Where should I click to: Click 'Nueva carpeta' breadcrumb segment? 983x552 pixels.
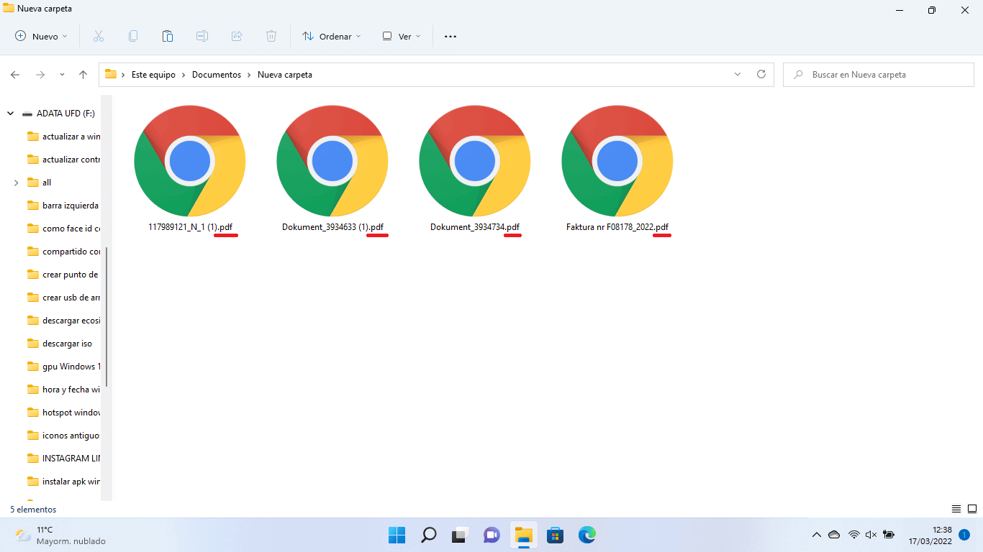coord(285,75)
